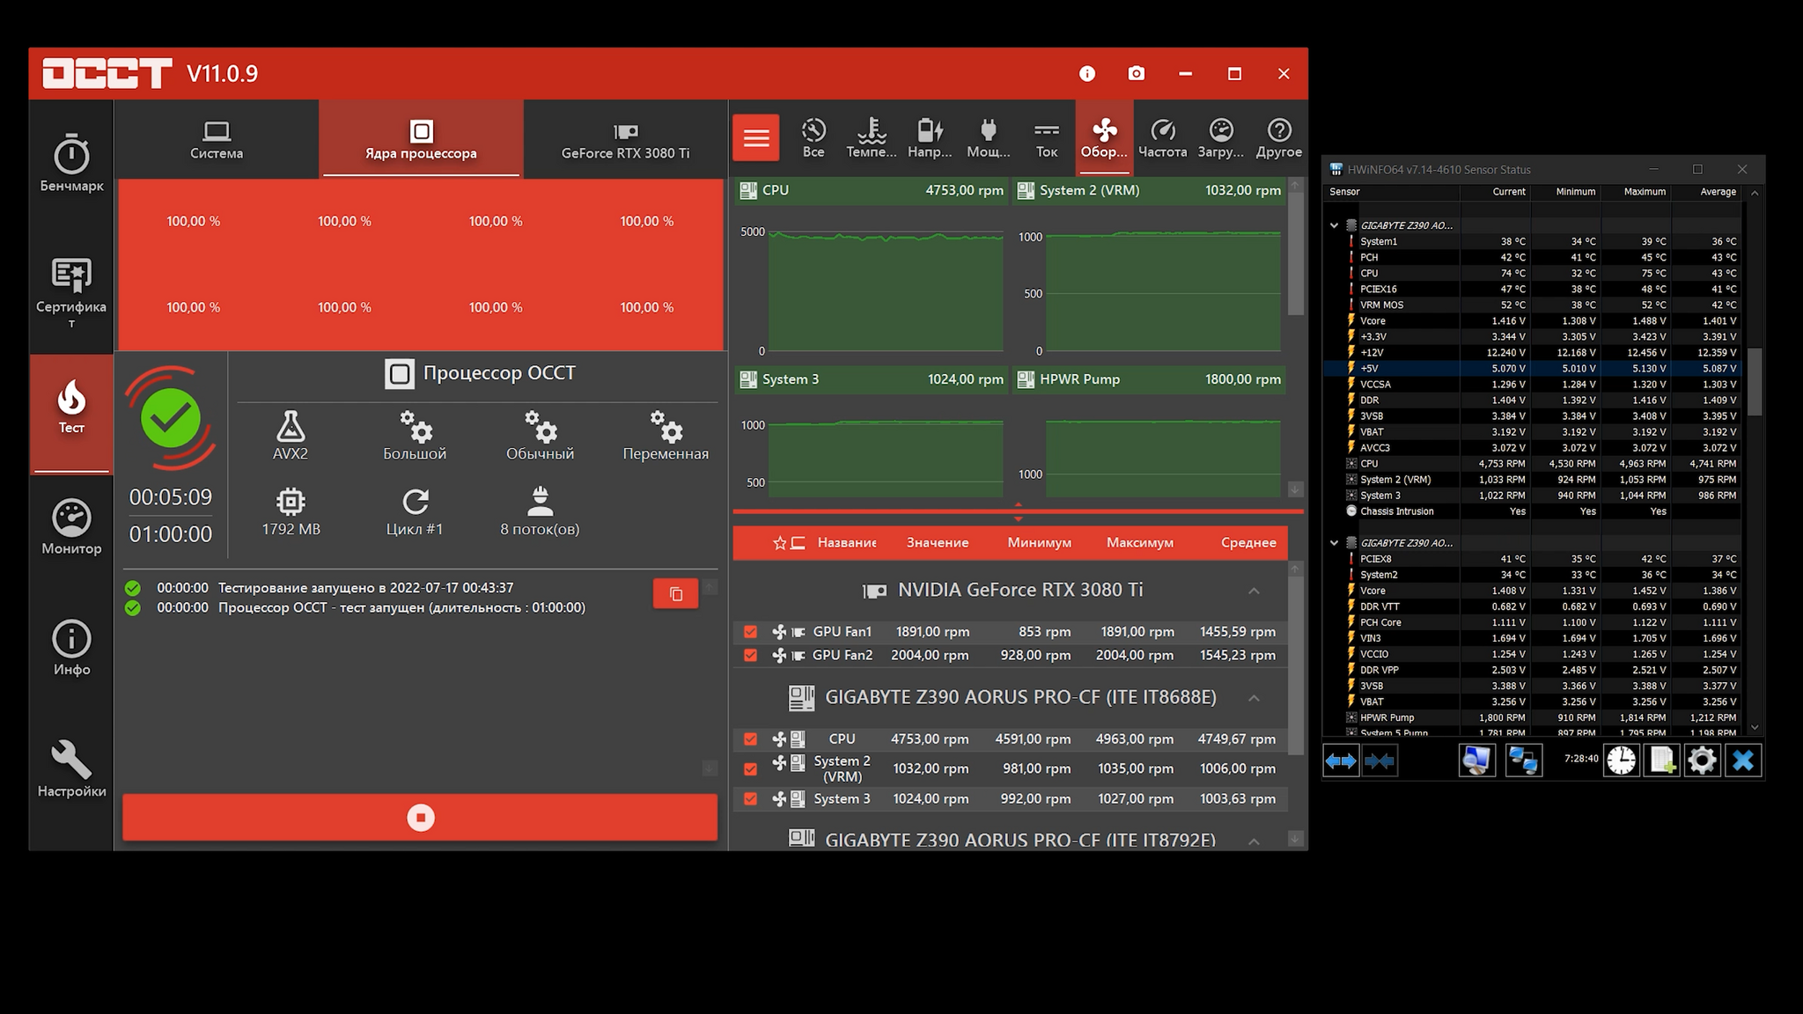Show all sensors with the Все filter

click(x=813, y=138)
